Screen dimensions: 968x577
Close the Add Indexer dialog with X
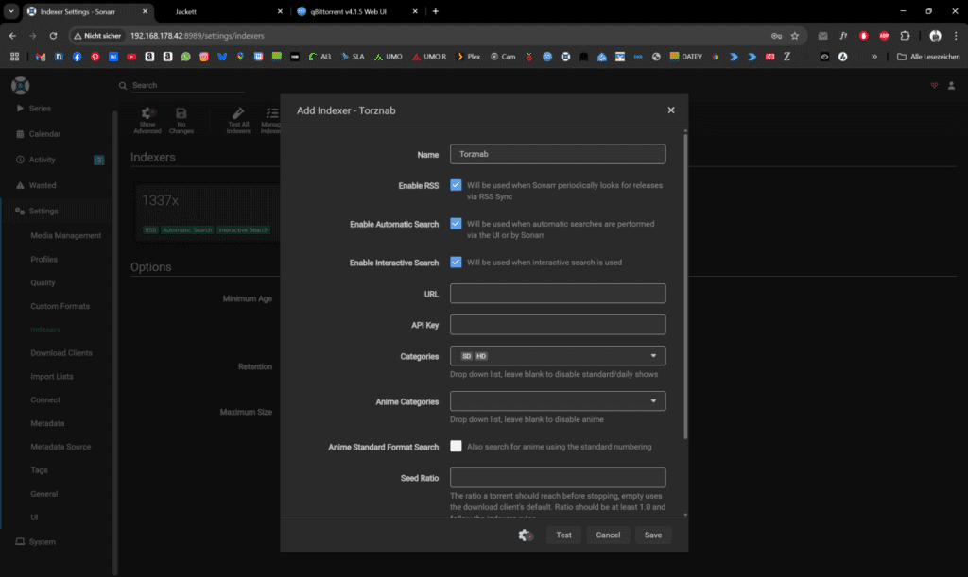pos(671,110)
